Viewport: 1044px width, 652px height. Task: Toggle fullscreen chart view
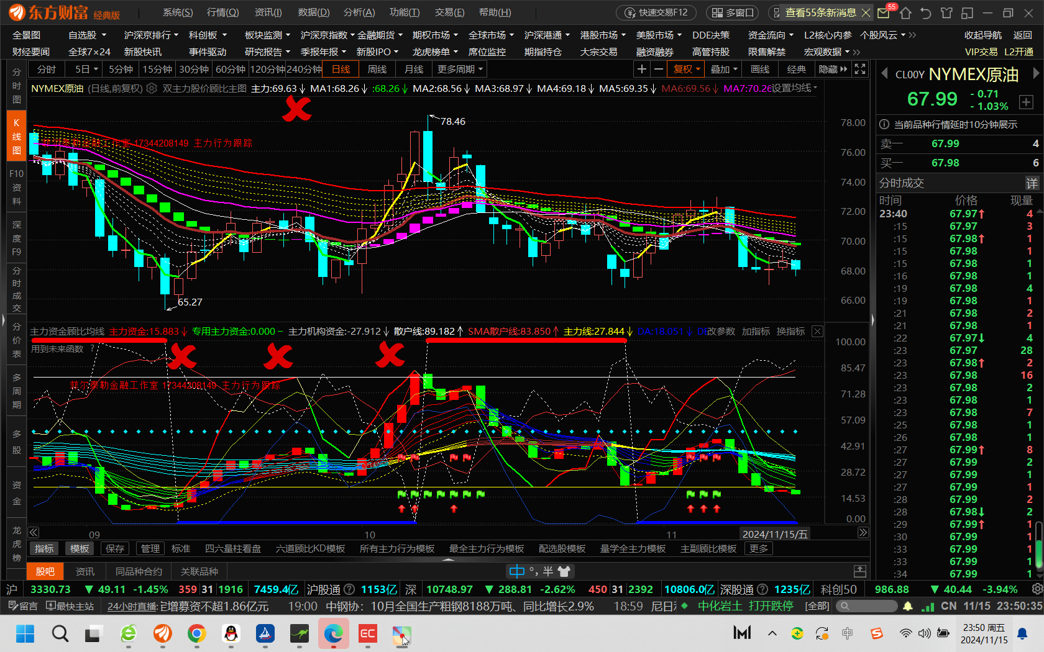click(860, 69)
